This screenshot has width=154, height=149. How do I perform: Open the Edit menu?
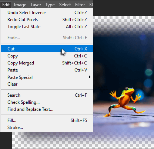pyautogui.click(x=6, y=5)
